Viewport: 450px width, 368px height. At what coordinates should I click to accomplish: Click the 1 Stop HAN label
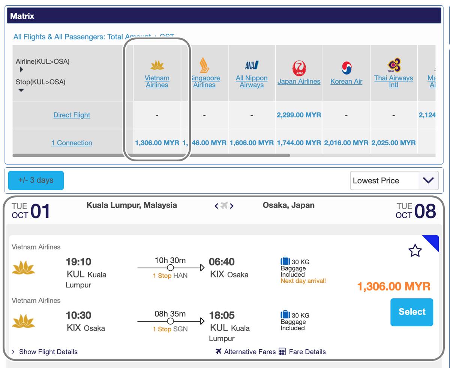coord(170,276)
